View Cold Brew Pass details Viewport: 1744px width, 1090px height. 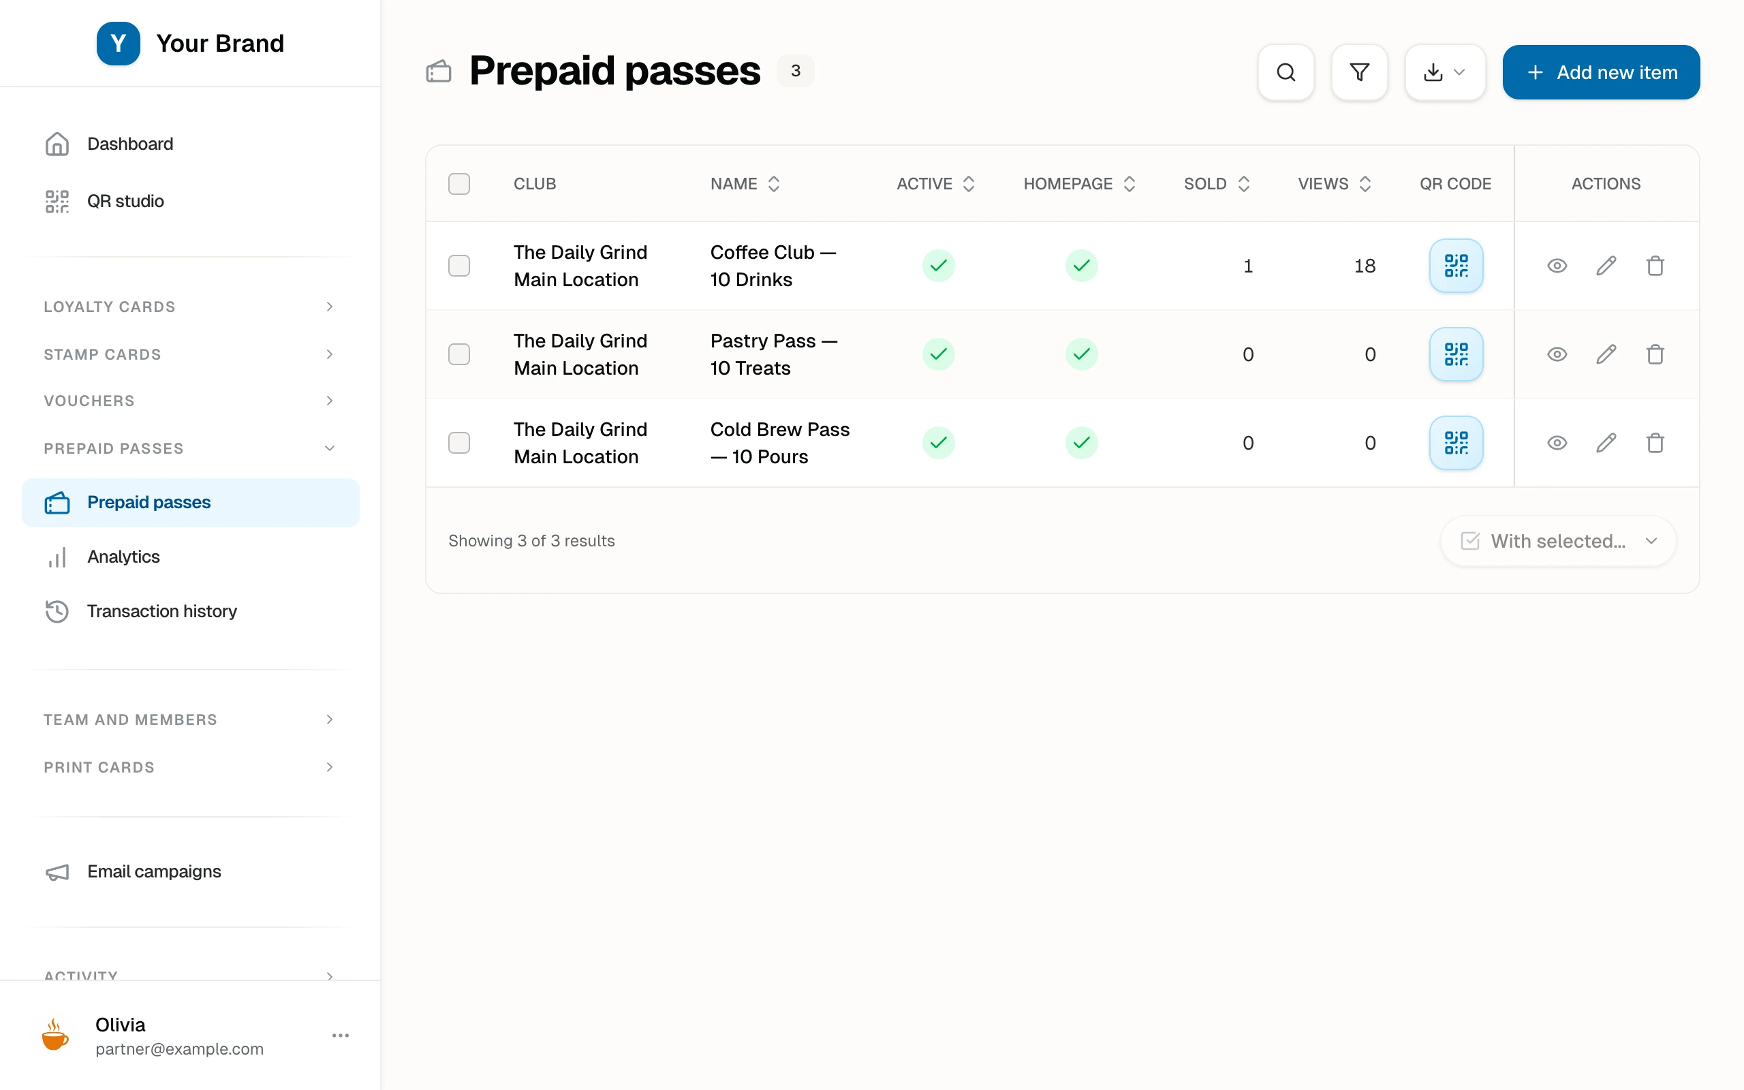point(1557,443)
